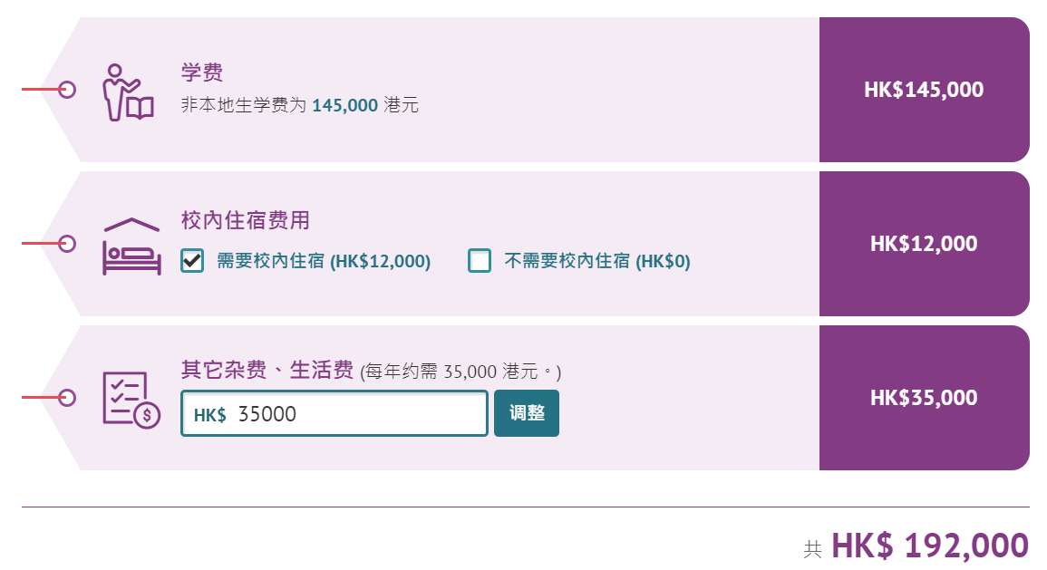Click the HK$145,000 purple badge

924,88
